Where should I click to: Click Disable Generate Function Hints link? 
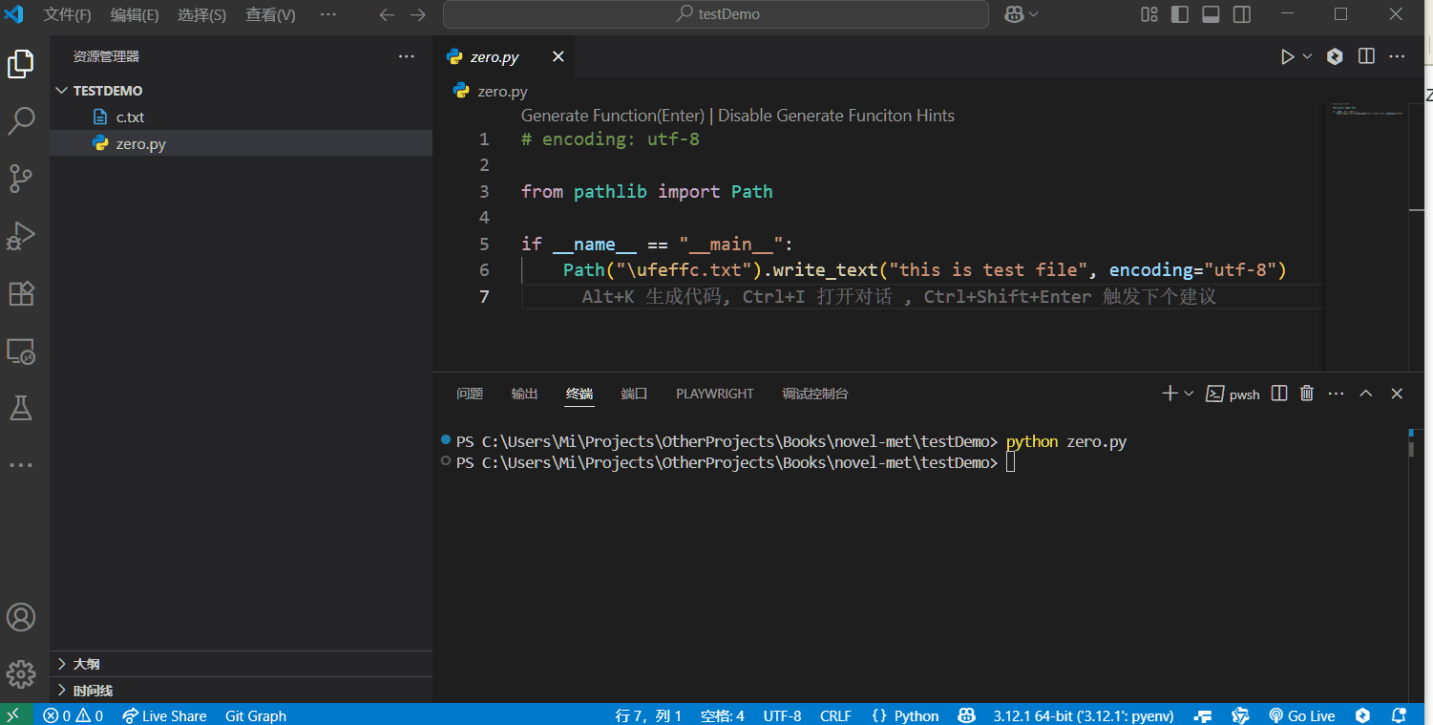[x=835, y=116]
